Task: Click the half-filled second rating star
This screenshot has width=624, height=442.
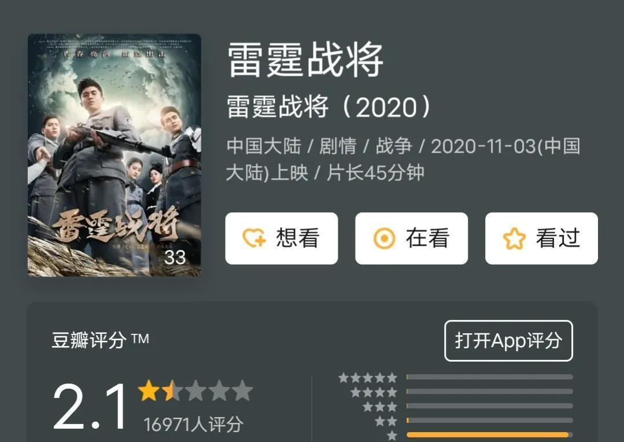Action: click(172, 391)
